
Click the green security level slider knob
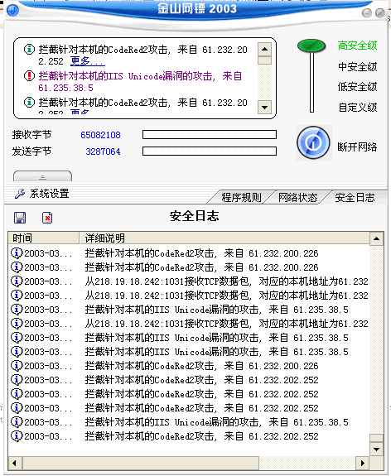tap(311, 46)
